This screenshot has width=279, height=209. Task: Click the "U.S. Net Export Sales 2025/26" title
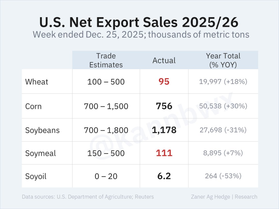click(x=139, y=22)
